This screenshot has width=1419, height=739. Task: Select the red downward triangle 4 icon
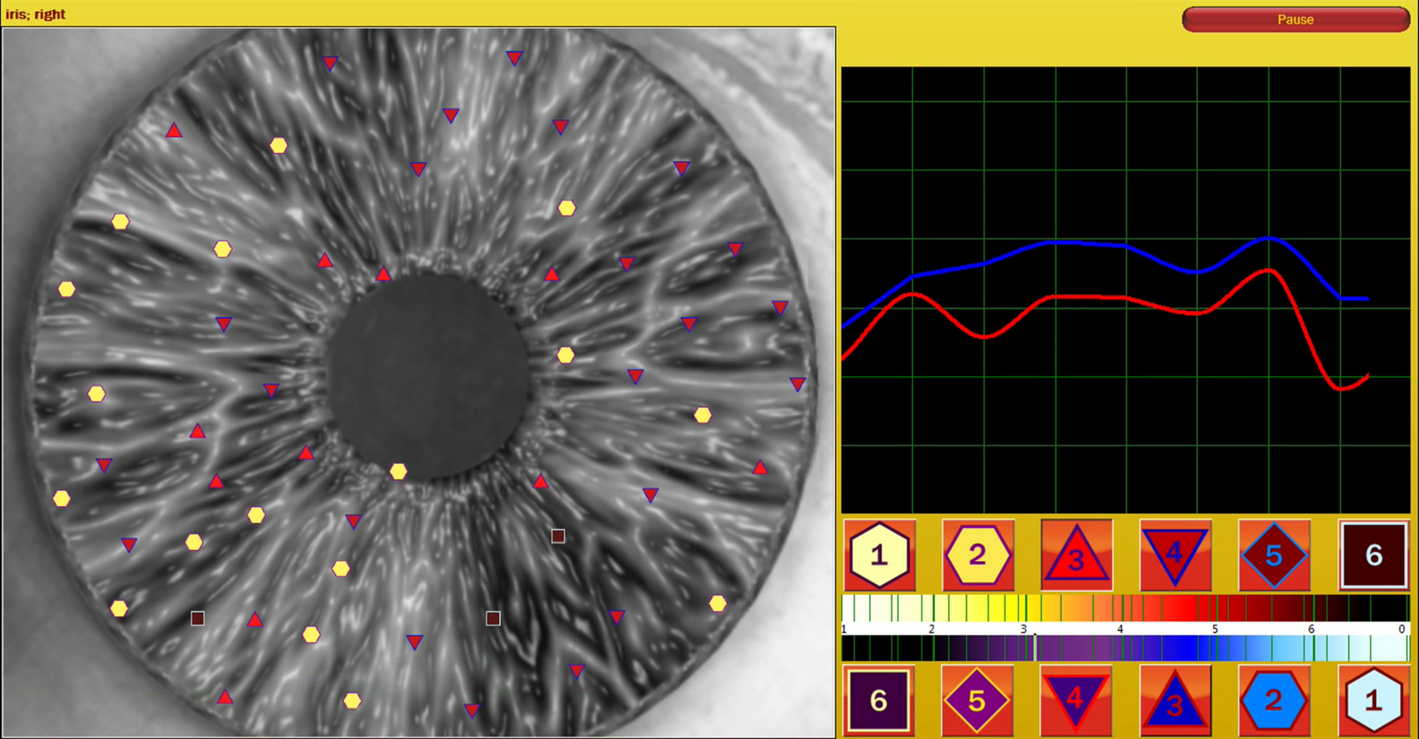click(1175, 555)
